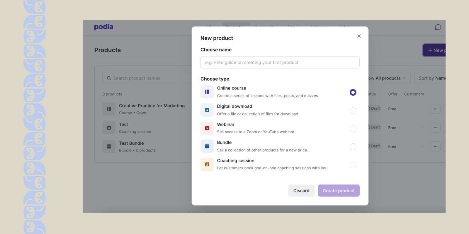Viewport: 469px width, 234px height.
Task: Select the Digital download radio button
Action: pyautogui.click(x=353, y=111)
